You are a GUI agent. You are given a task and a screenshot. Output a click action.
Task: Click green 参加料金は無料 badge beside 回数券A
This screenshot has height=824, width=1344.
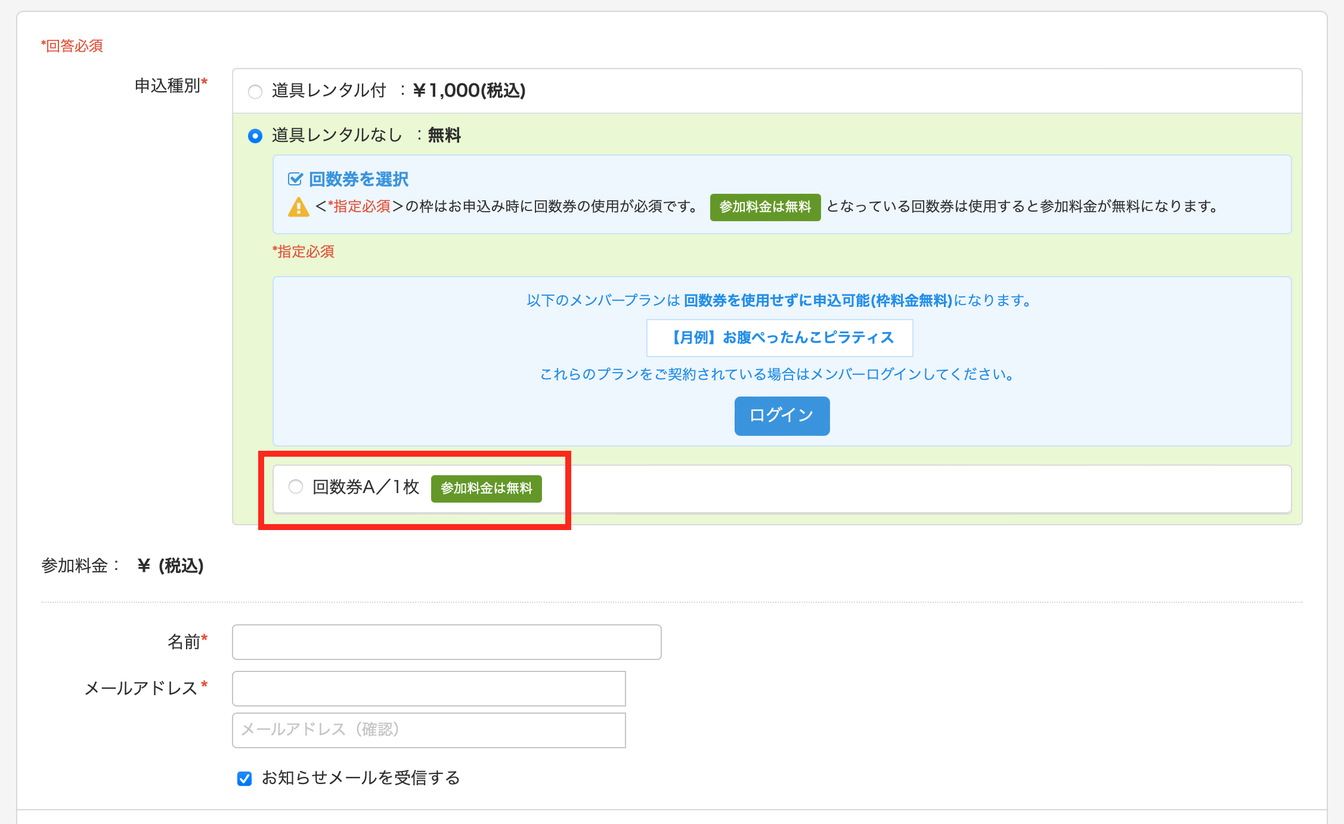pyautogui.click(x=486, y=488)
